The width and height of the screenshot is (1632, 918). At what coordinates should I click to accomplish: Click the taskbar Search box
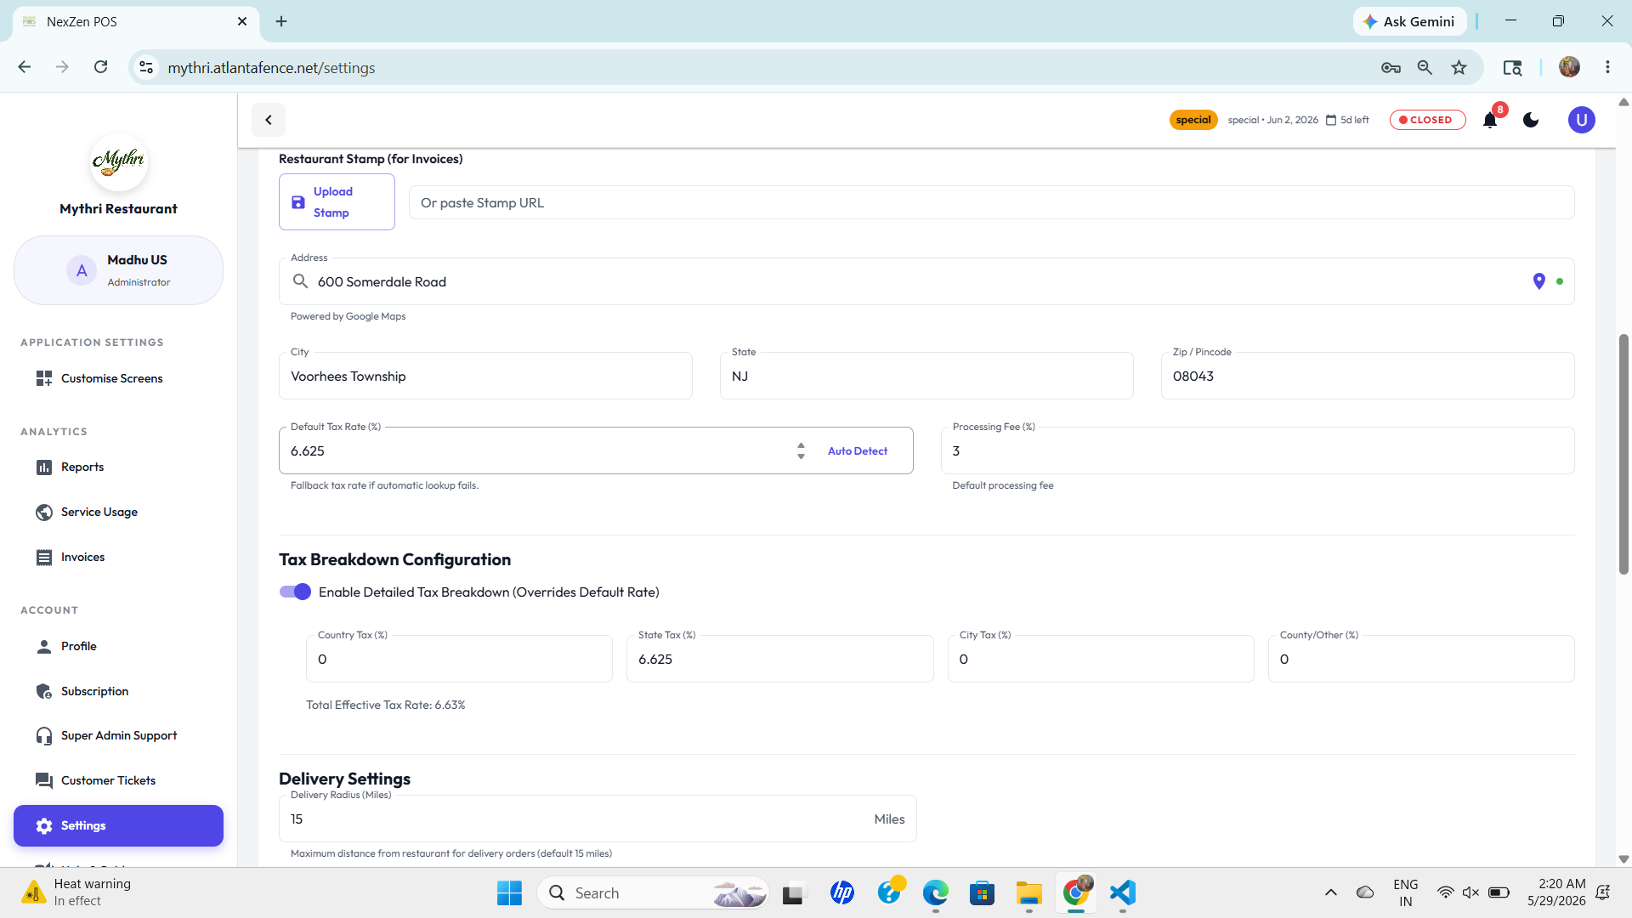pos(653,892)
